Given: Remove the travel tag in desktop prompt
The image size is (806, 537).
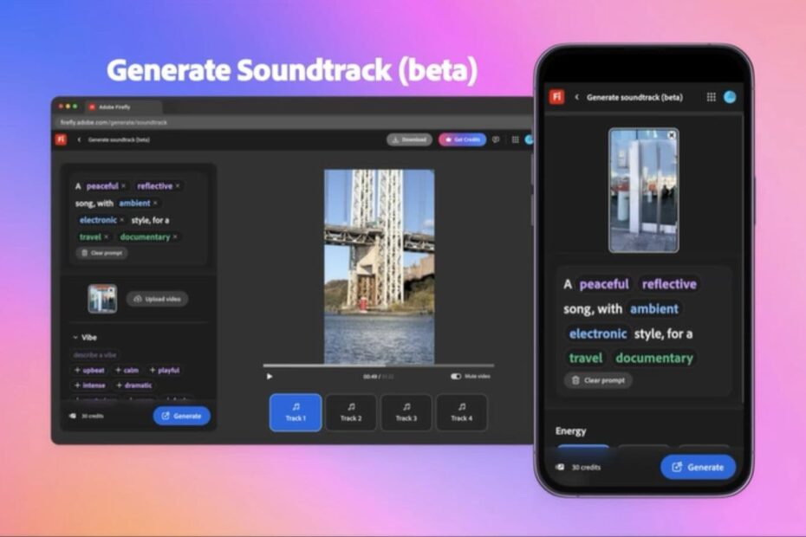Looking at the screenshot, I should pyautogui.click(x=107, y=237).
